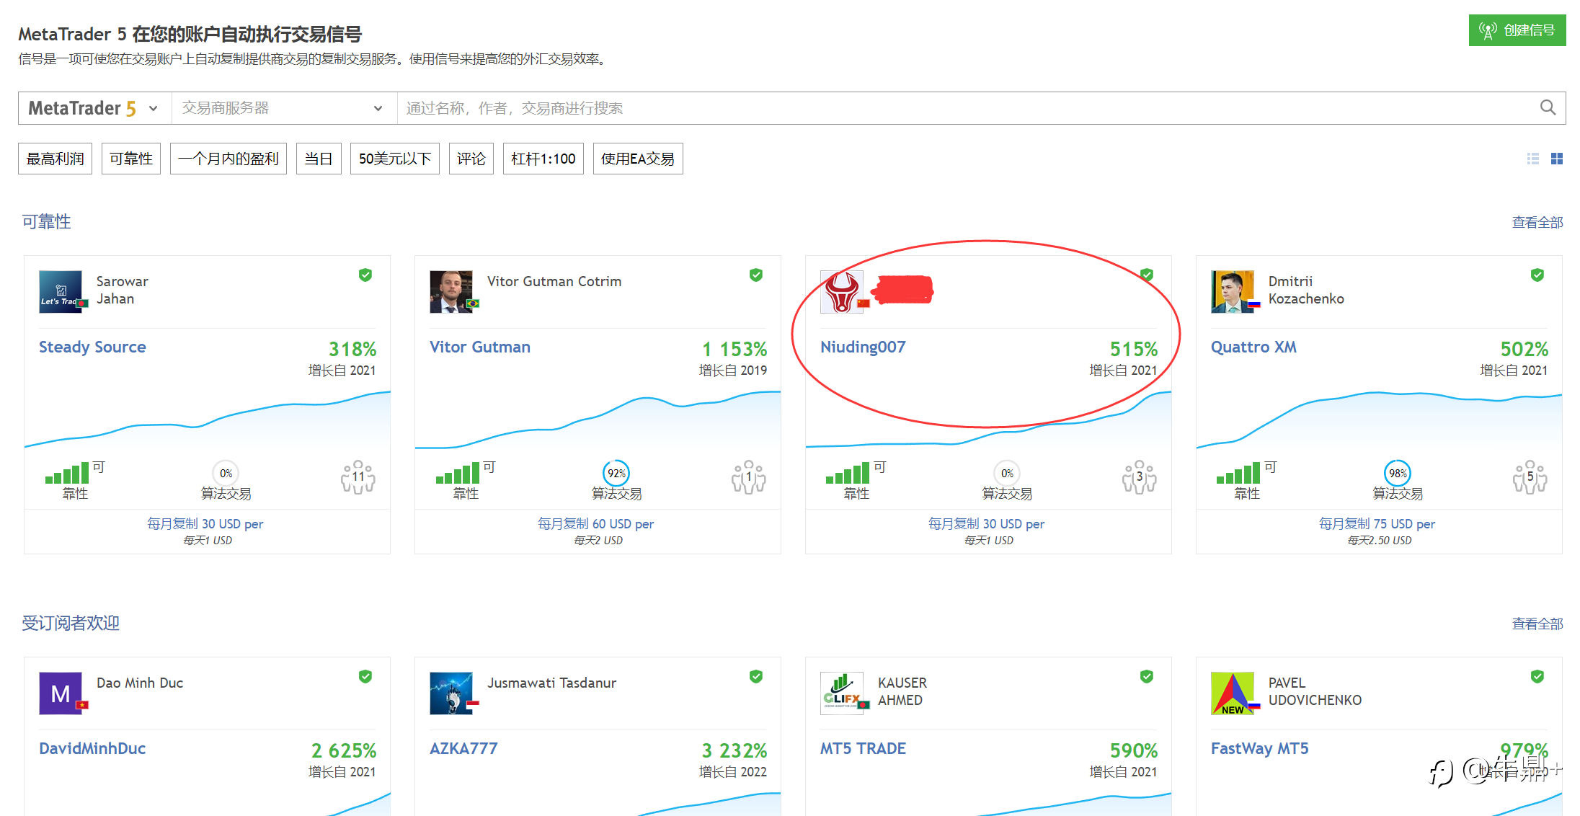1580x816 pixels.
Task: Click the green 创建信号 button
Action: 1517,30
